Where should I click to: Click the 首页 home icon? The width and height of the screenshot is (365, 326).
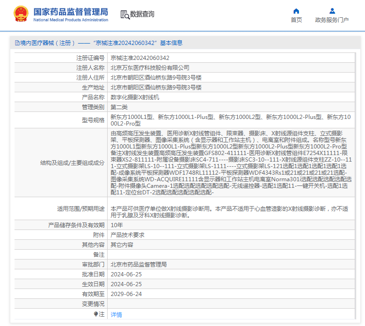coord(296,11)
